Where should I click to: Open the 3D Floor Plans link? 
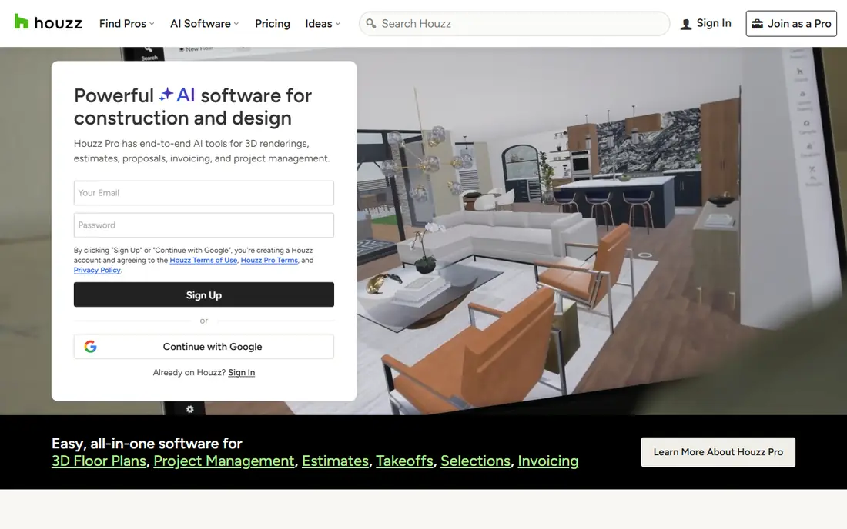pos(99,461)
